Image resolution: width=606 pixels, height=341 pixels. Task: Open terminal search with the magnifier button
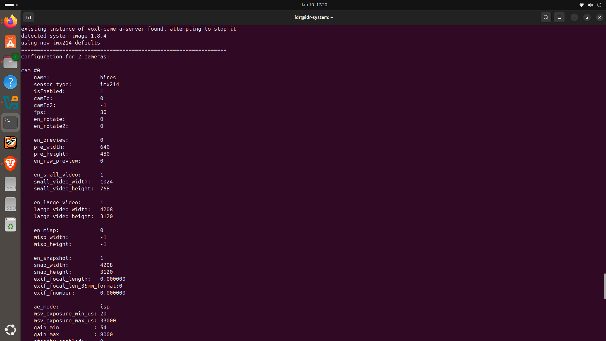coord(546,17)
